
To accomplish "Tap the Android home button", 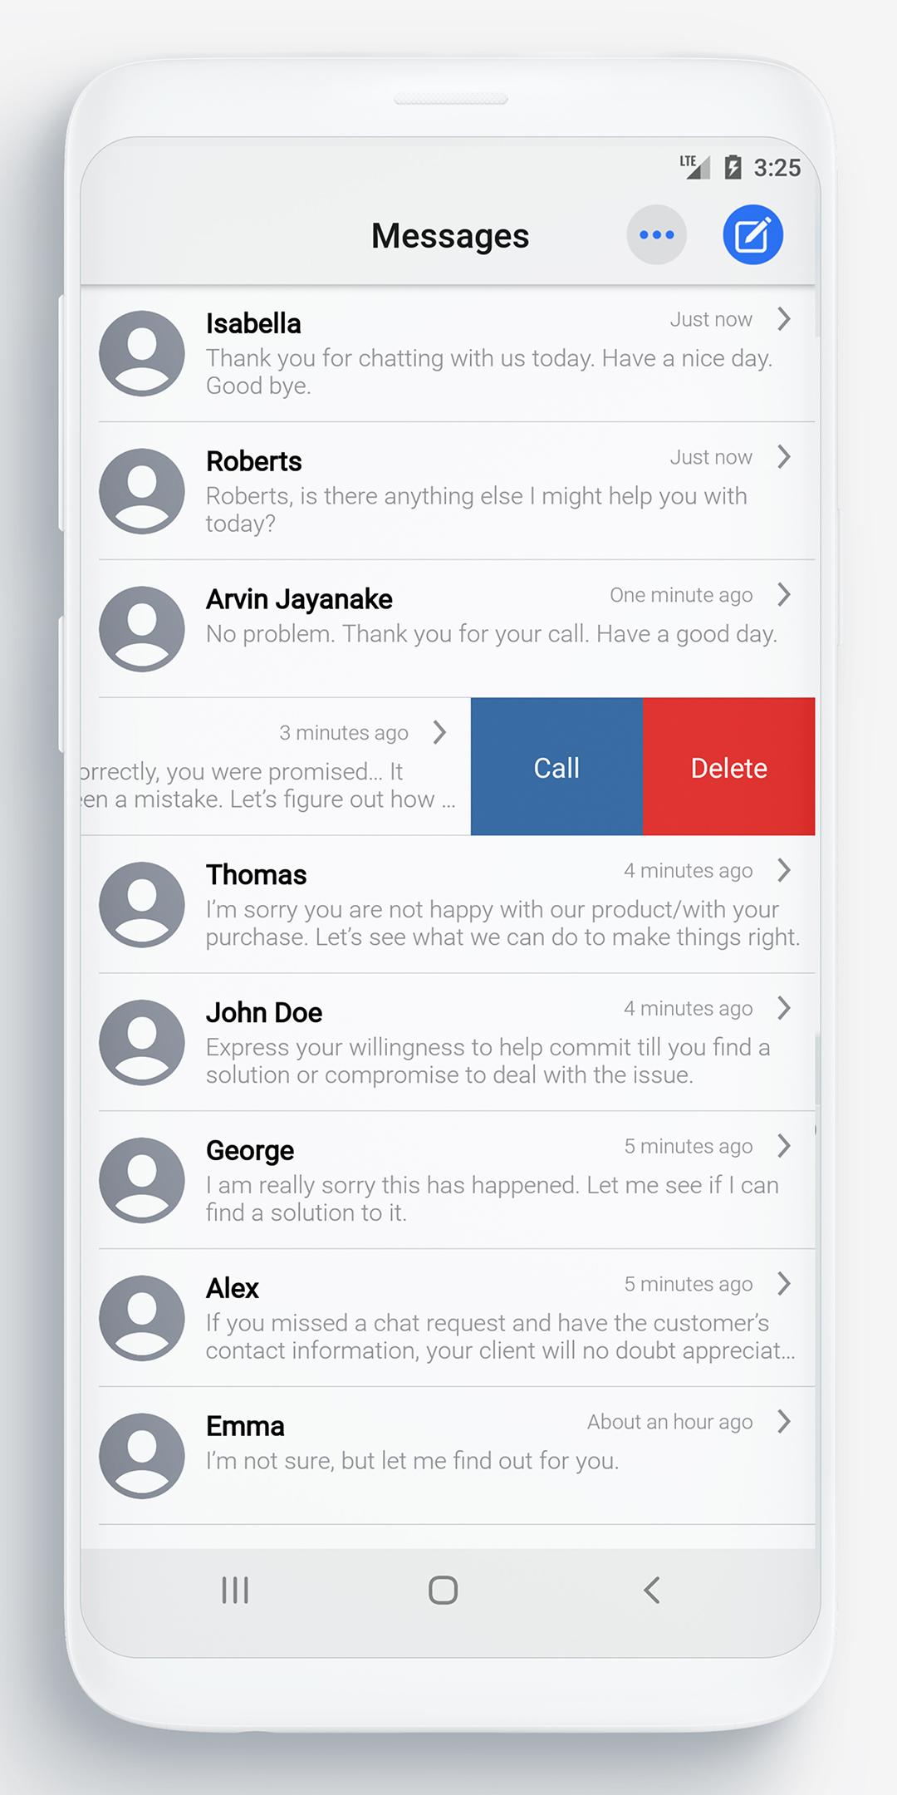I will [443, 1591].
